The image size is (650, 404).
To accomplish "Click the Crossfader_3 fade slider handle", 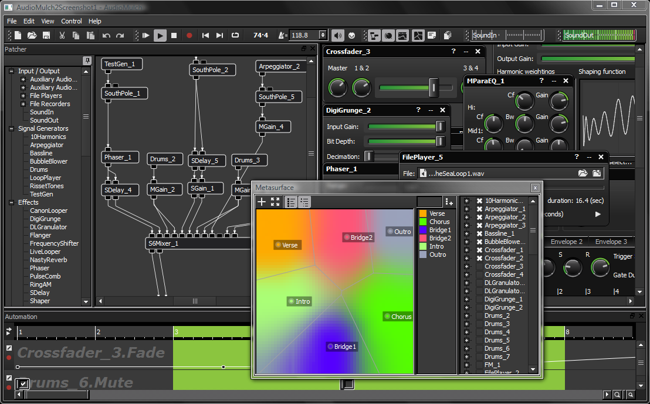I will pyautogui.click(x=434, y=87).
